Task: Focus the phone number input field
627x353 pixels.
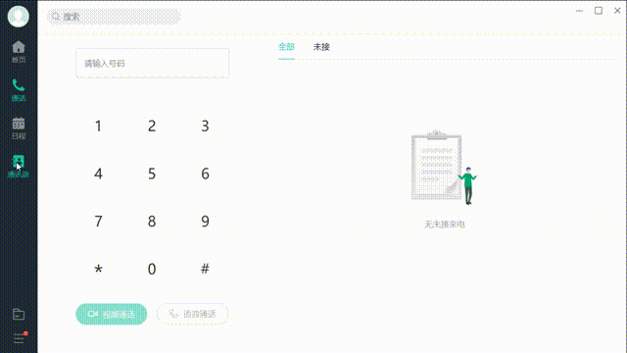Action: click(153, 63)
